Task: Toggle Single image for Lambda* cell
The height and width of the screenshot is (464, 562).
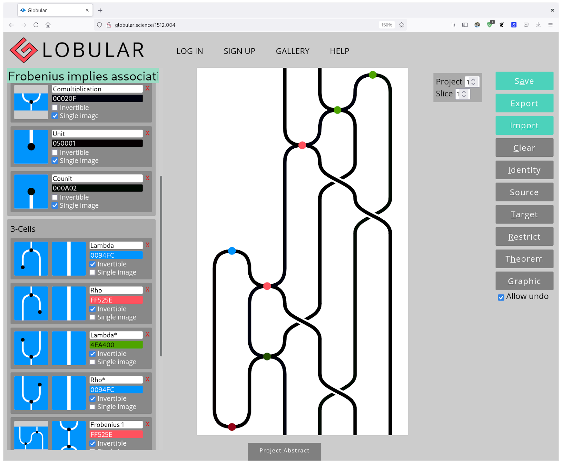Action: tap(93, 362)
